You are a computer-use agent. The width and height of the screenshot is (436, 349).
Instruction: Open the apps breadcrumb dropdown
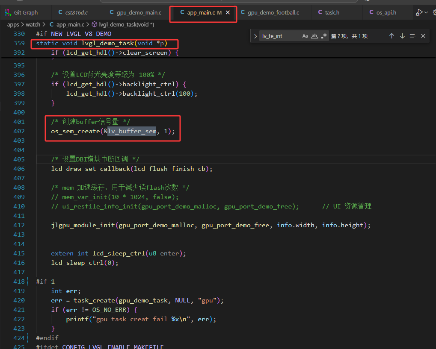tap(13, 24)
